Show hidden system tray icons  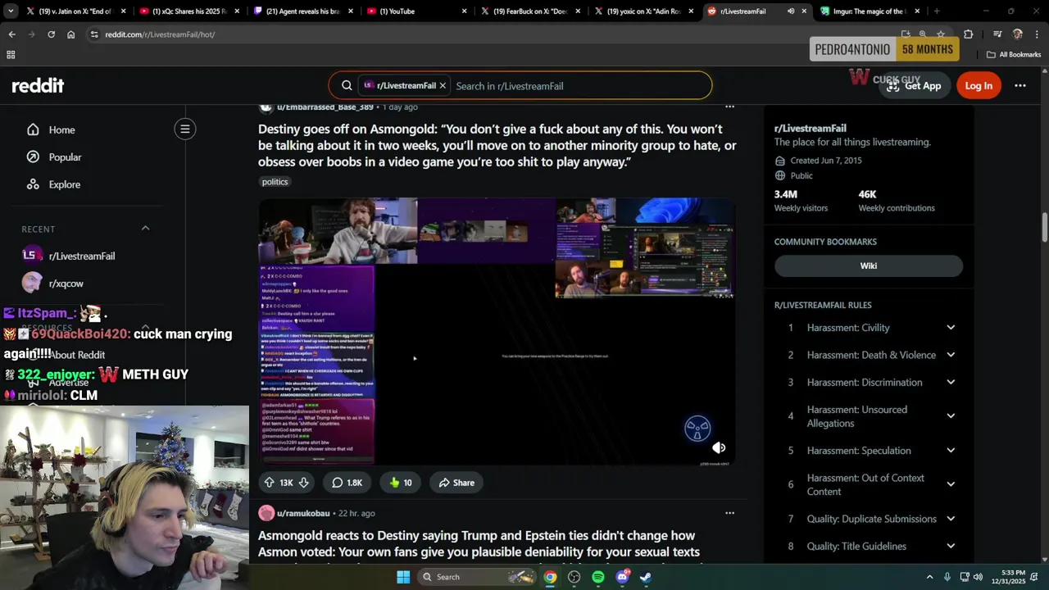[x=929, y=577]
